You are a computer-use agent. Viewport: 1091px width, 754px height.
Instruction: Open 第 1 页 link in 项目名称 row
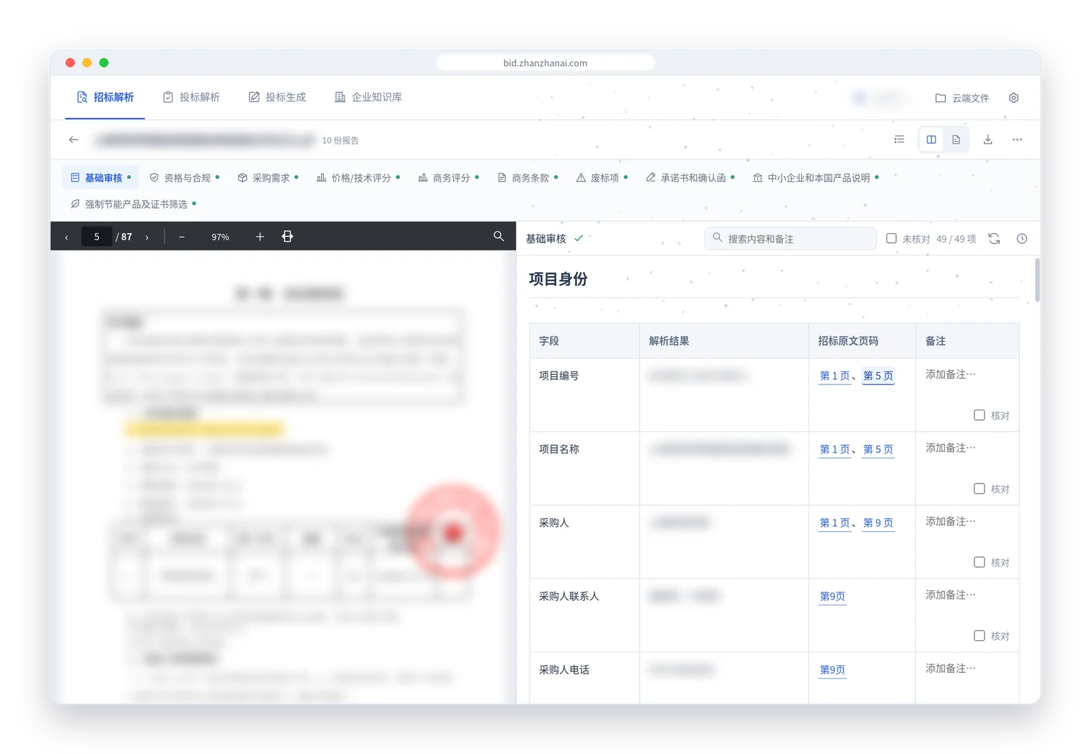click(835, 450)
